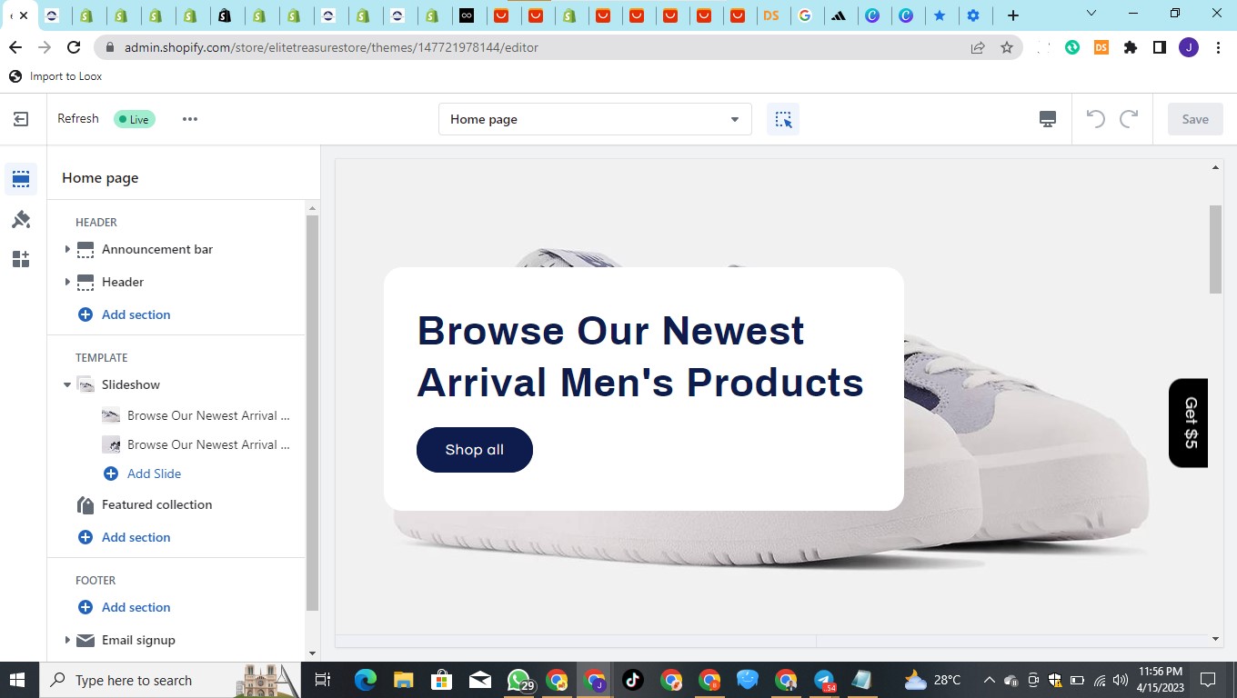This screenshot has width=1237, height=698.
Task: Click the browser back arrow
Action: [x=15, y=47]
